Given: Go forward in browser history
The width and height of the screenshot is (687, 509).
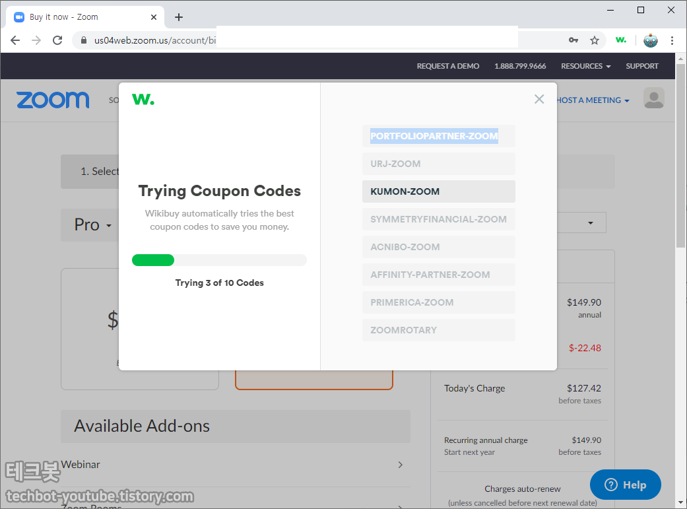Looking at the screenshot, I should pyautogui.click(x=36, y=40).
